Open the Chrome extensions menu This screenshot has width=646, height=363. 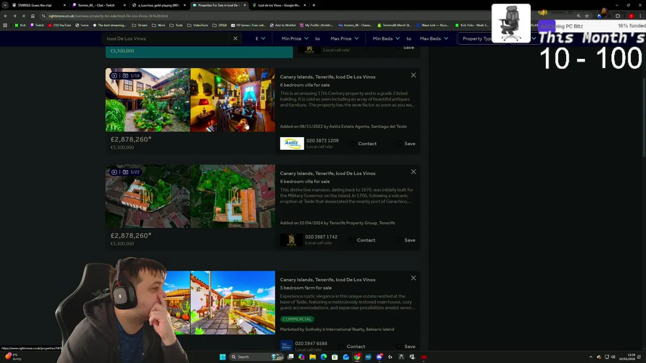pyautogui.click(x=618, y=16)
